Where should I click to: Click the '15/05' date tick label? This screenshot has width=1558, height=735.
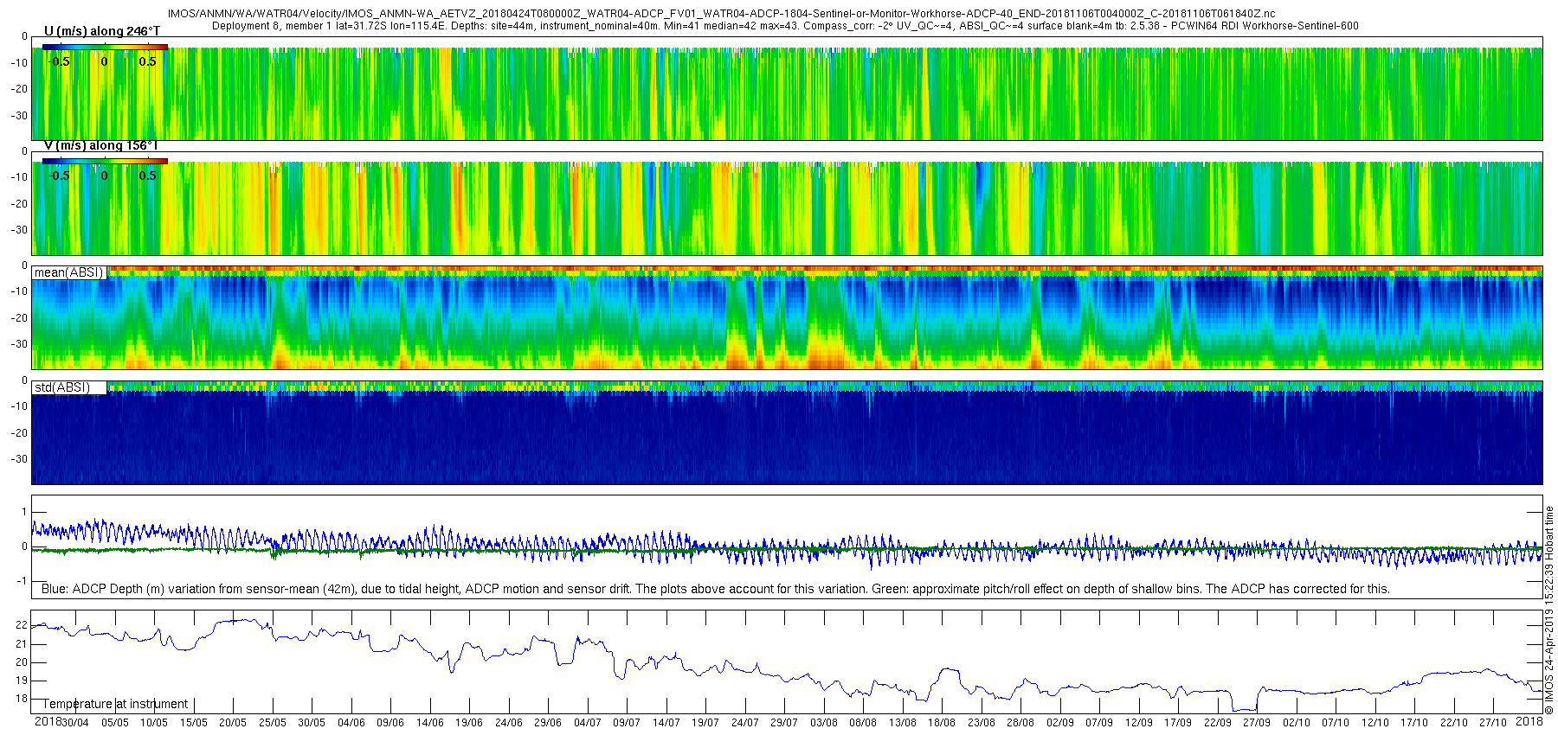click(194, 723)
